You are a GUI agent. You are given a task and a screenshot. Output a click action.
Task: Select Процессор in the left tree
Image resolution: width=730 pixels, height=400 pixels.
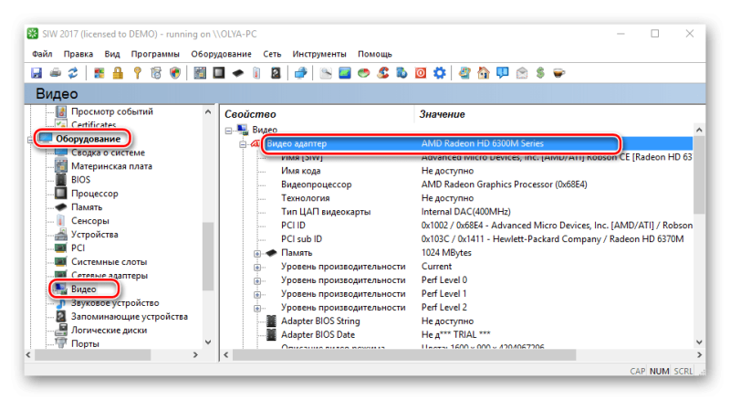click(x=94, y=194)
